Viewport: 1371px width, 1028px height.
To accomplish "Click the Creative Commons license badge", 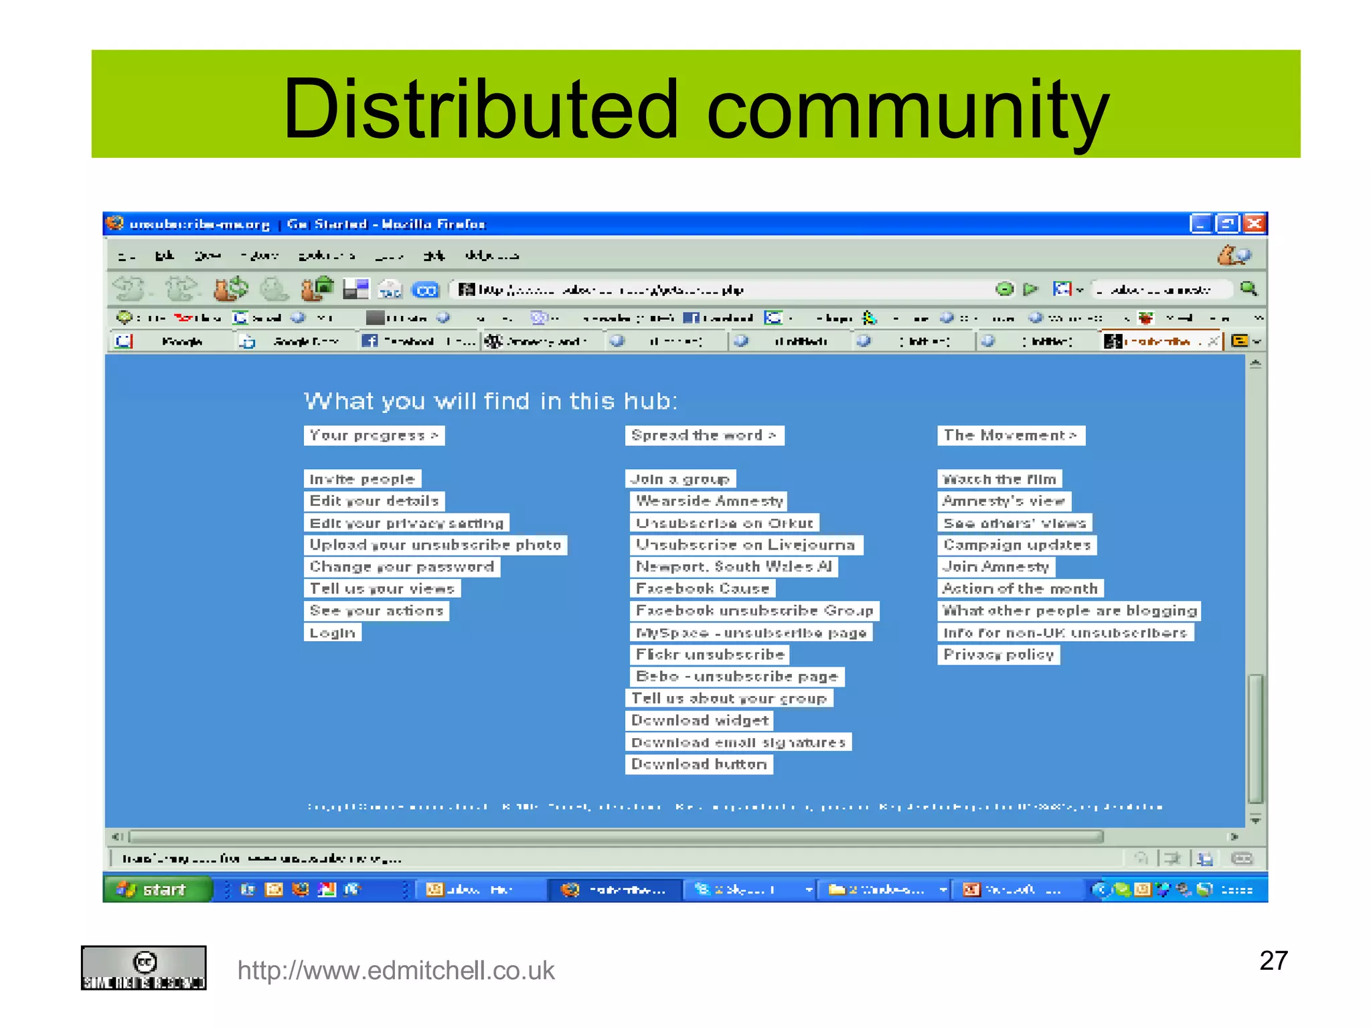I will tap(144, 968).
